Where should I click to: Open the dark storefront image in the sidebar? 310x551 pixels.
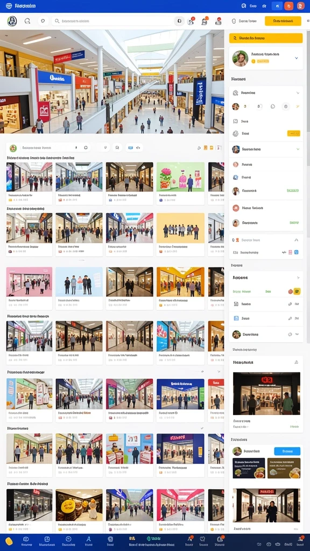[x=266, y=393]
